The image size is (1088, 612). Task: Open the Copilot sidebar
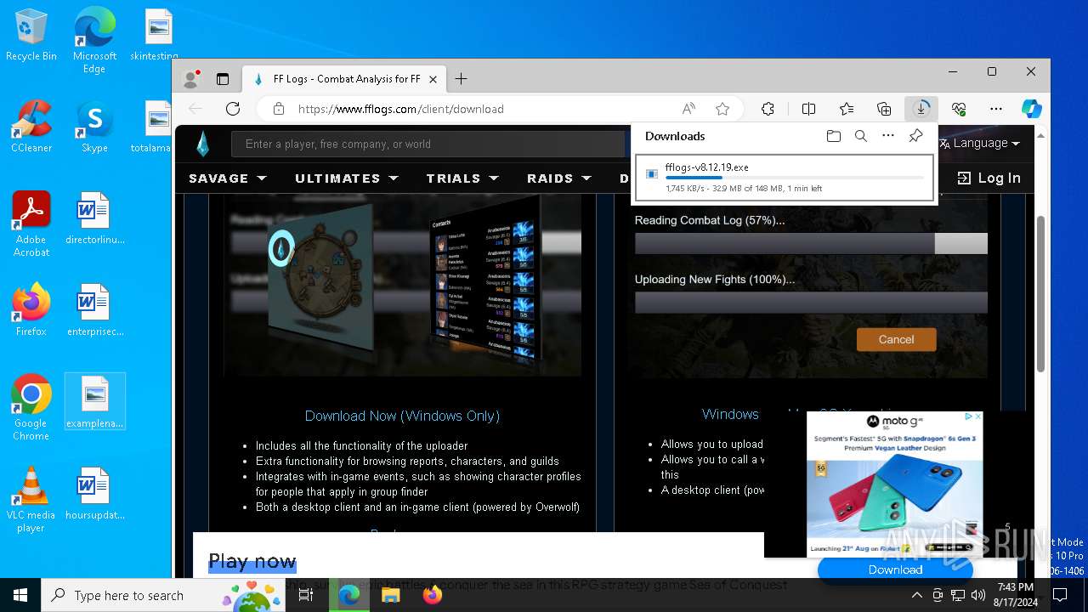(x=1032, y=109)
